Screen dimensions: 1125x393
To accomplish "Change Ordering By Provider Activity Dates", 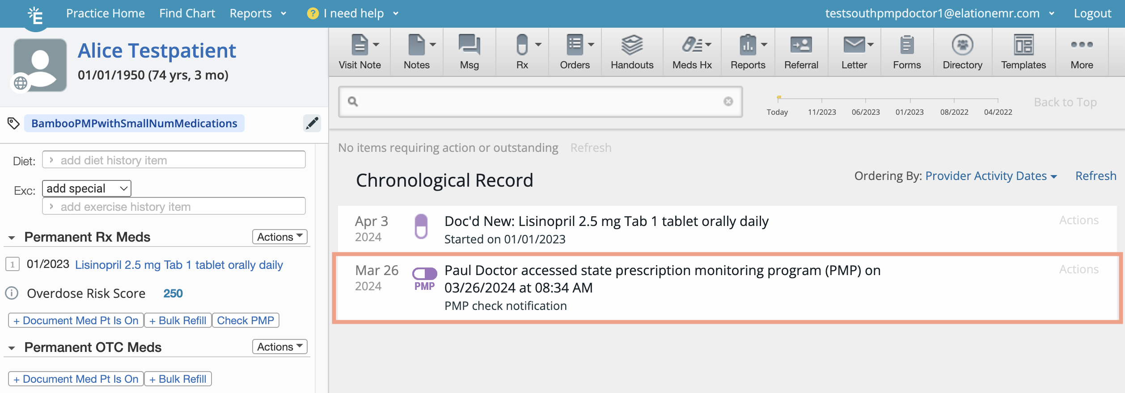I will coord(991,176).
